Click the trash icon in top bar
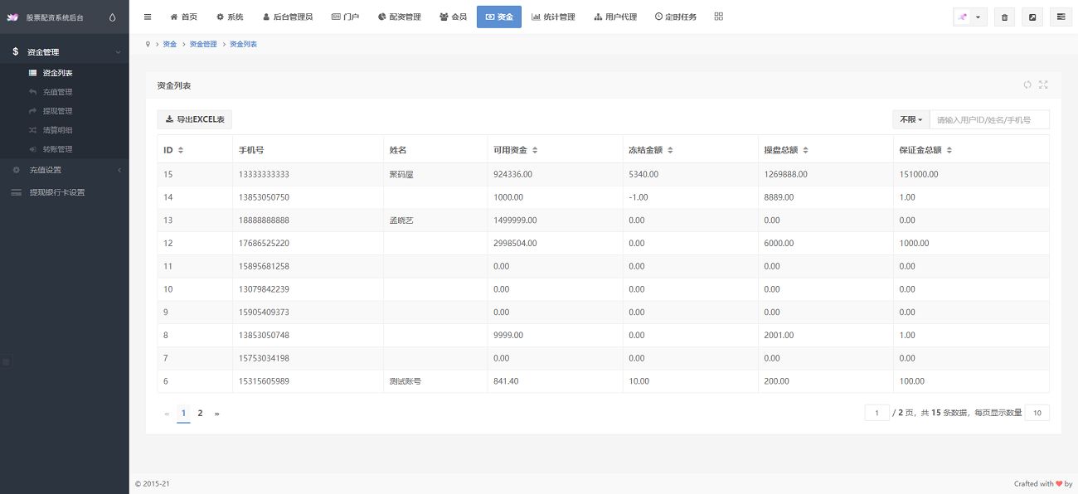The width and height of the screenshot is (1078, 494). [x=1004, y=17]
